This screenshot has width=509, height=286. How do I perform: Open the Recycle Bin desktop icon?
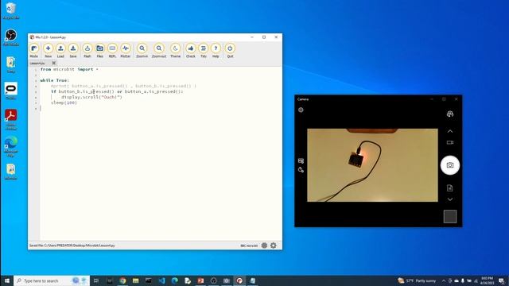click(10, 11)
